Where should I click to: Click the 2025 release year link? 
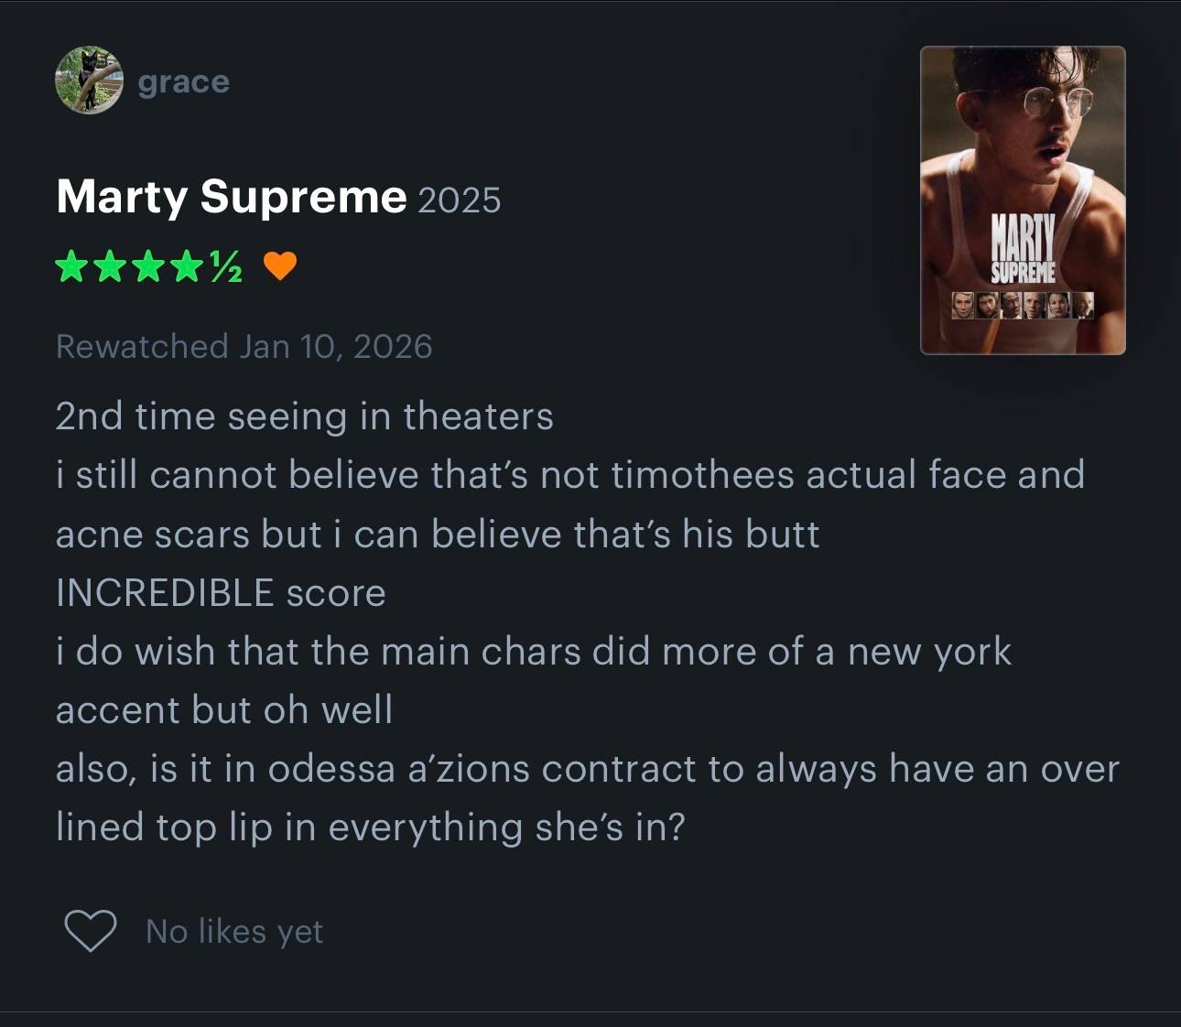[x=460, y=200]
